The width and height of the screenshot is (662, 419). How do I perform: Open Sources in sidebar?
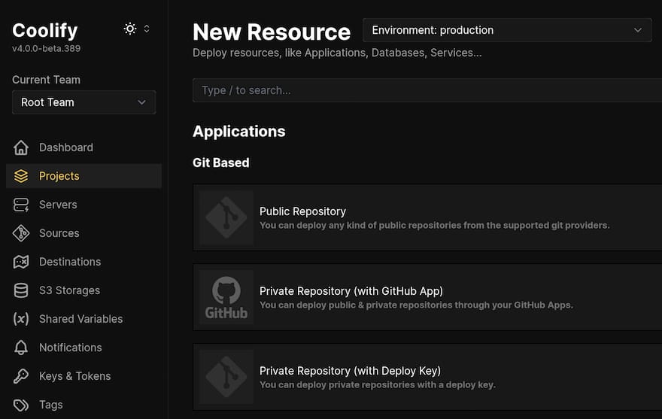click(59, 233)
